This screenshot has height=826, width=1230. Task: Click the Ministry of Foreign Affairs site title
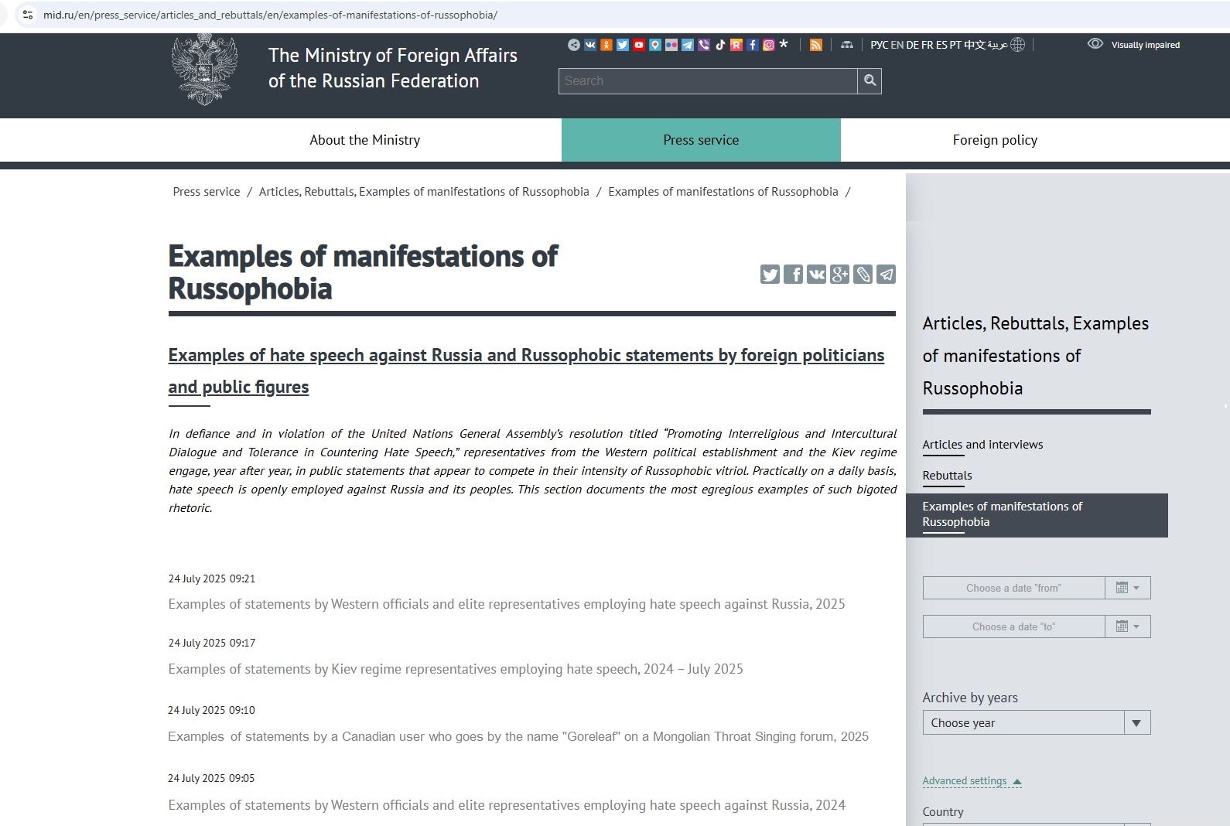[x=393, y=68]
